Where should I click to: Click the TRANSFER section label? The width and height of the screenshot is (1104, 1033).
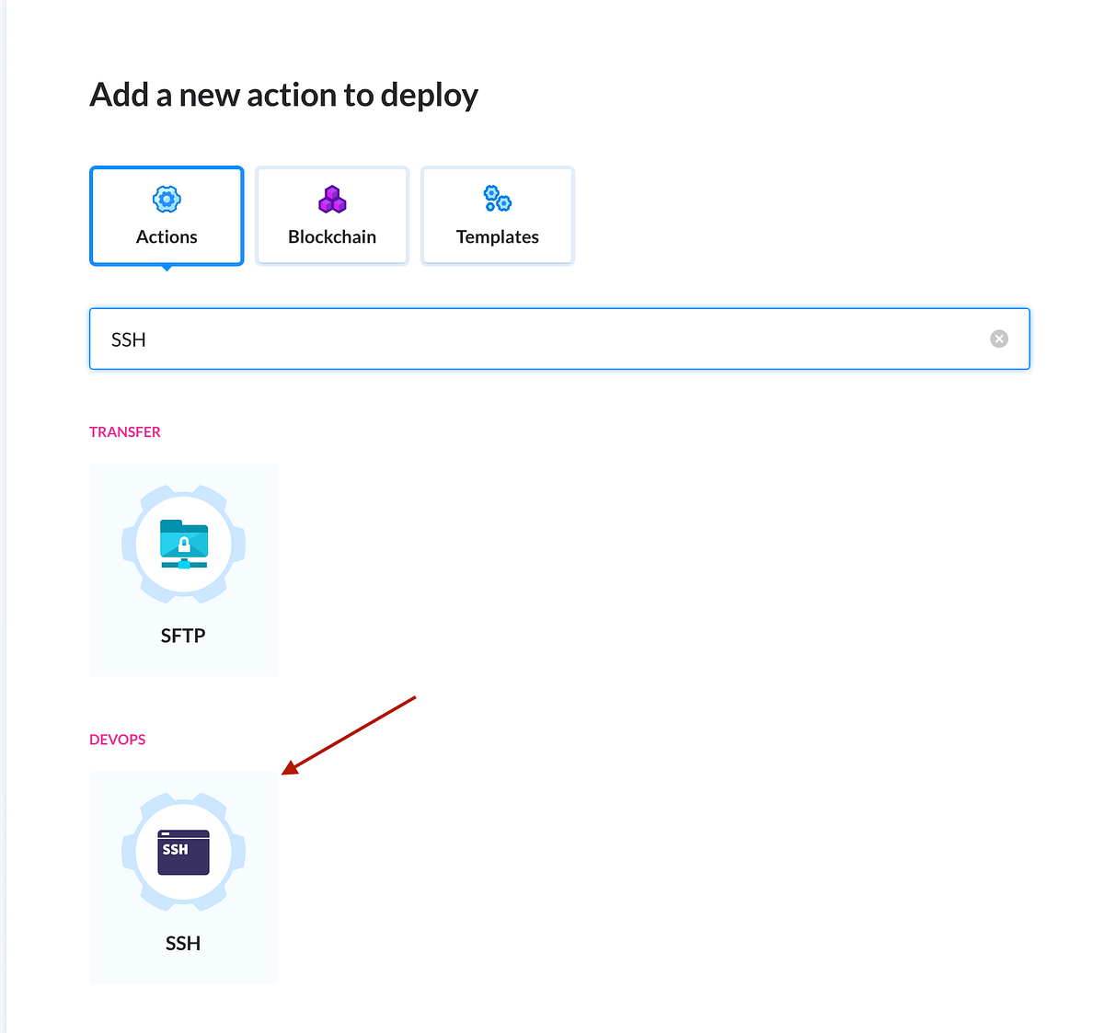[125, 431]
